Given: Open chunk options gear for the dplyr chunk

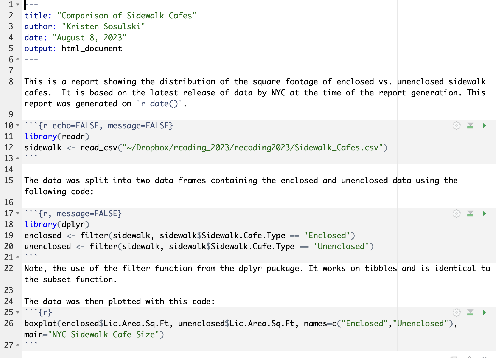Looking at the screenshot, I should pos(457,214).
